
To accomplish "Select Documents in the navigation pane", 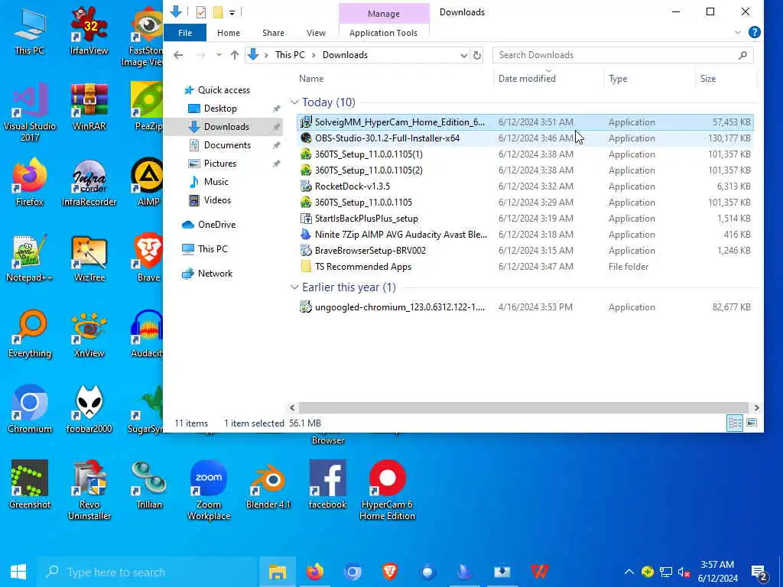I will tap(227, 145).
